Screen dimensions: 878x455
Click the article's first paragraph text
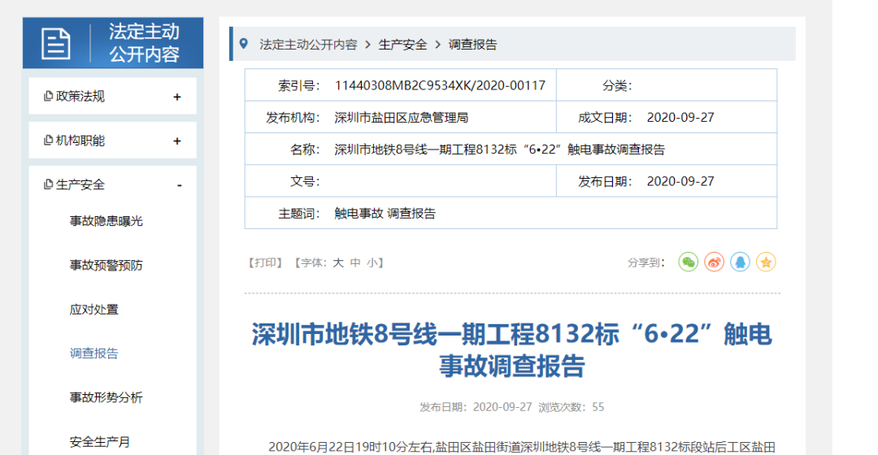(521, 447)
